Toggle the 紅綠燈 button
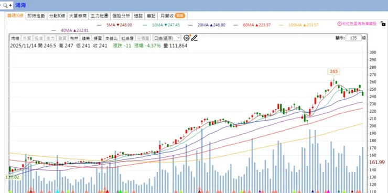The image size is (388, 193). [127, 38]
